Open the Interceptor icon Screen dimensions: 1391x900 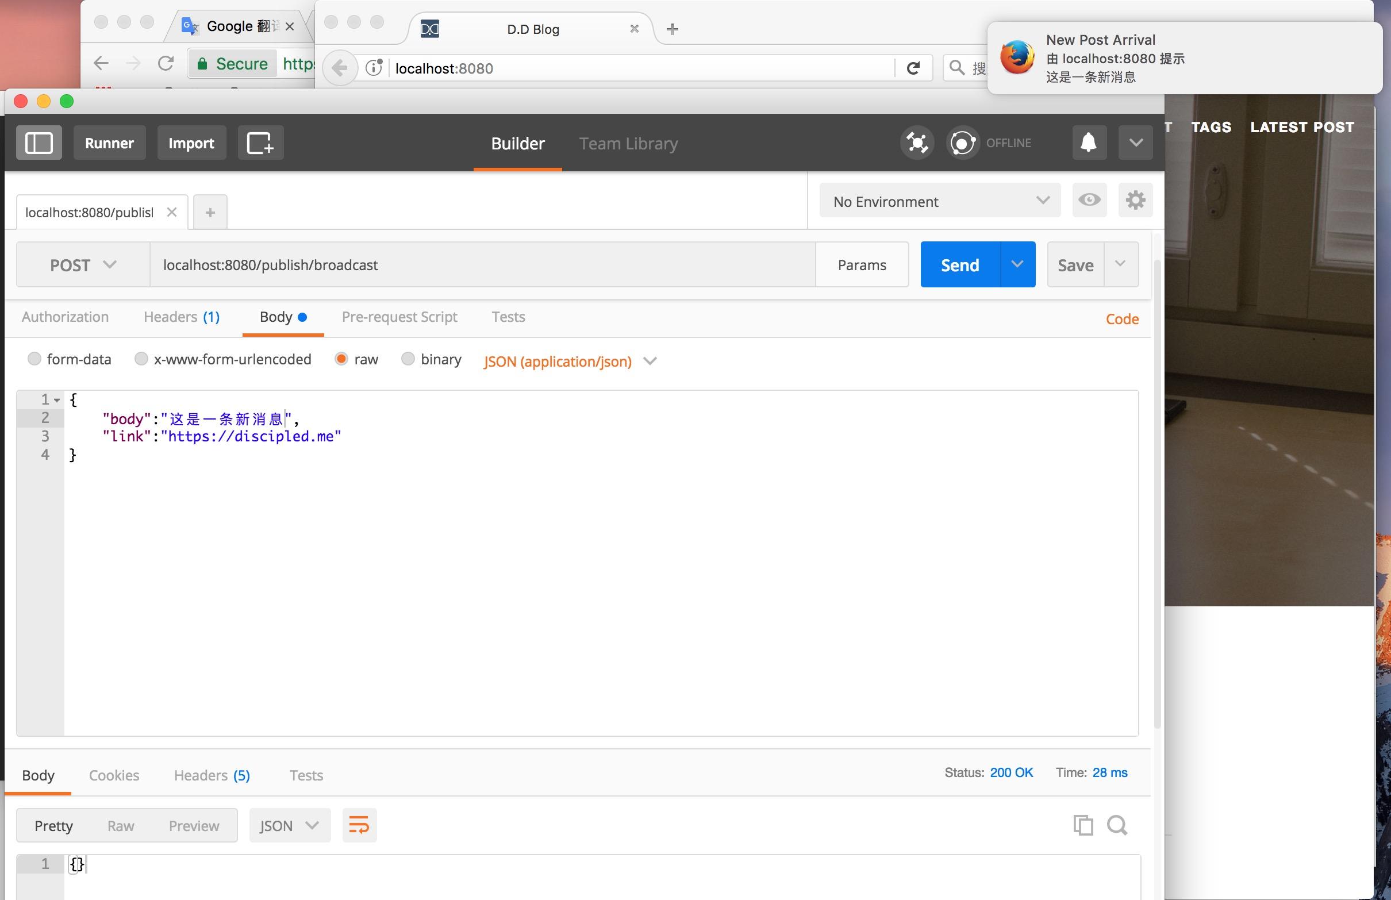pyautogui.click(x=916, y=142)
